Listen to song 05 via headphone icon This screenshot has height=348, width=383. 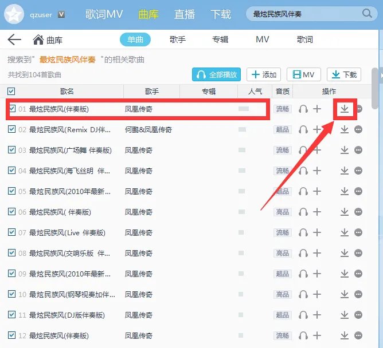[x=303, y=191]
